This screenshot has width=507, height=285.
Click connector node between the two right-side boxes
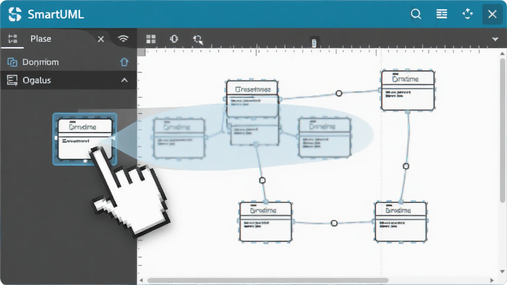click(x=406, y=166)
